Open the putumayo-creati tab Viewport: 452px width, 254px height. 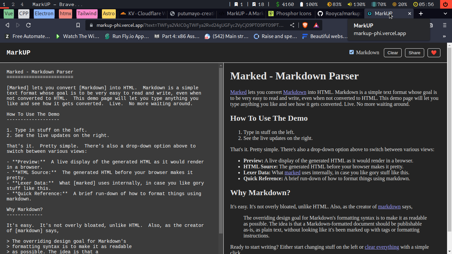click(192, 14)
